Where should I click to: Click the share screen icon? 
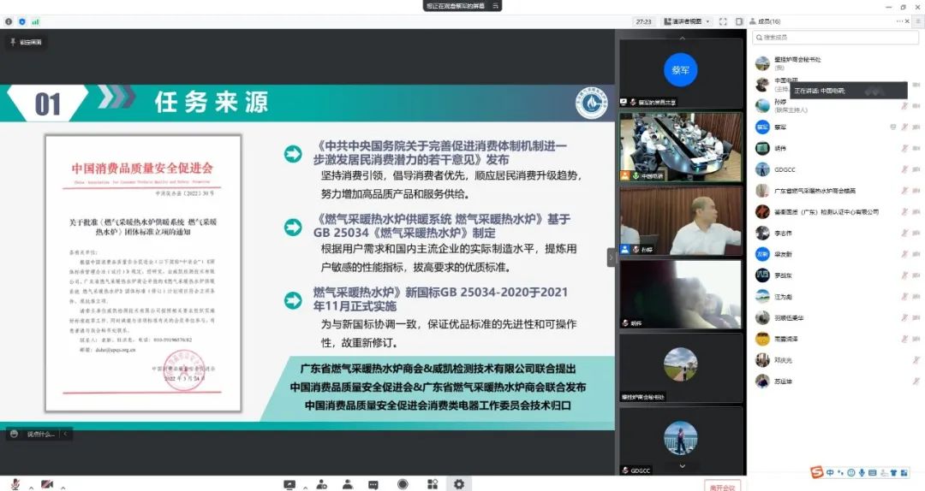(x=289, y=484)
